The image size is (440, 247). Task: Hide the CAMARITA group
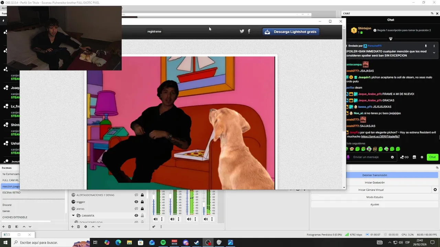coord(136,215)
